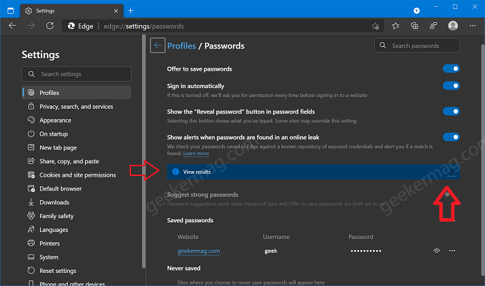Open the profile avatar icon
This screenshot has height=286, width=485.
[x=453, y=26]
